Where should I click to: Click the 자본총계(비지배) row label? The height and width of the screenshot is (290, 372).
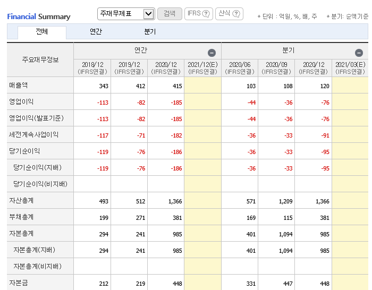(38, 267)
